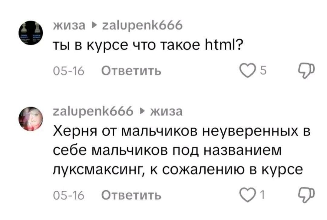Dislike the comment asking about html

[306, 71]
